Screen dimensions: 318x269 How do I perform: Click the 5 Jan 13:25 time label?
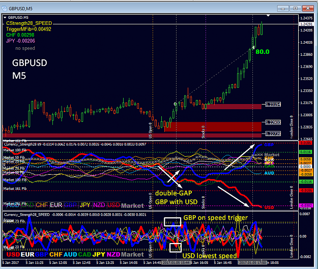(x=105, y=263)
